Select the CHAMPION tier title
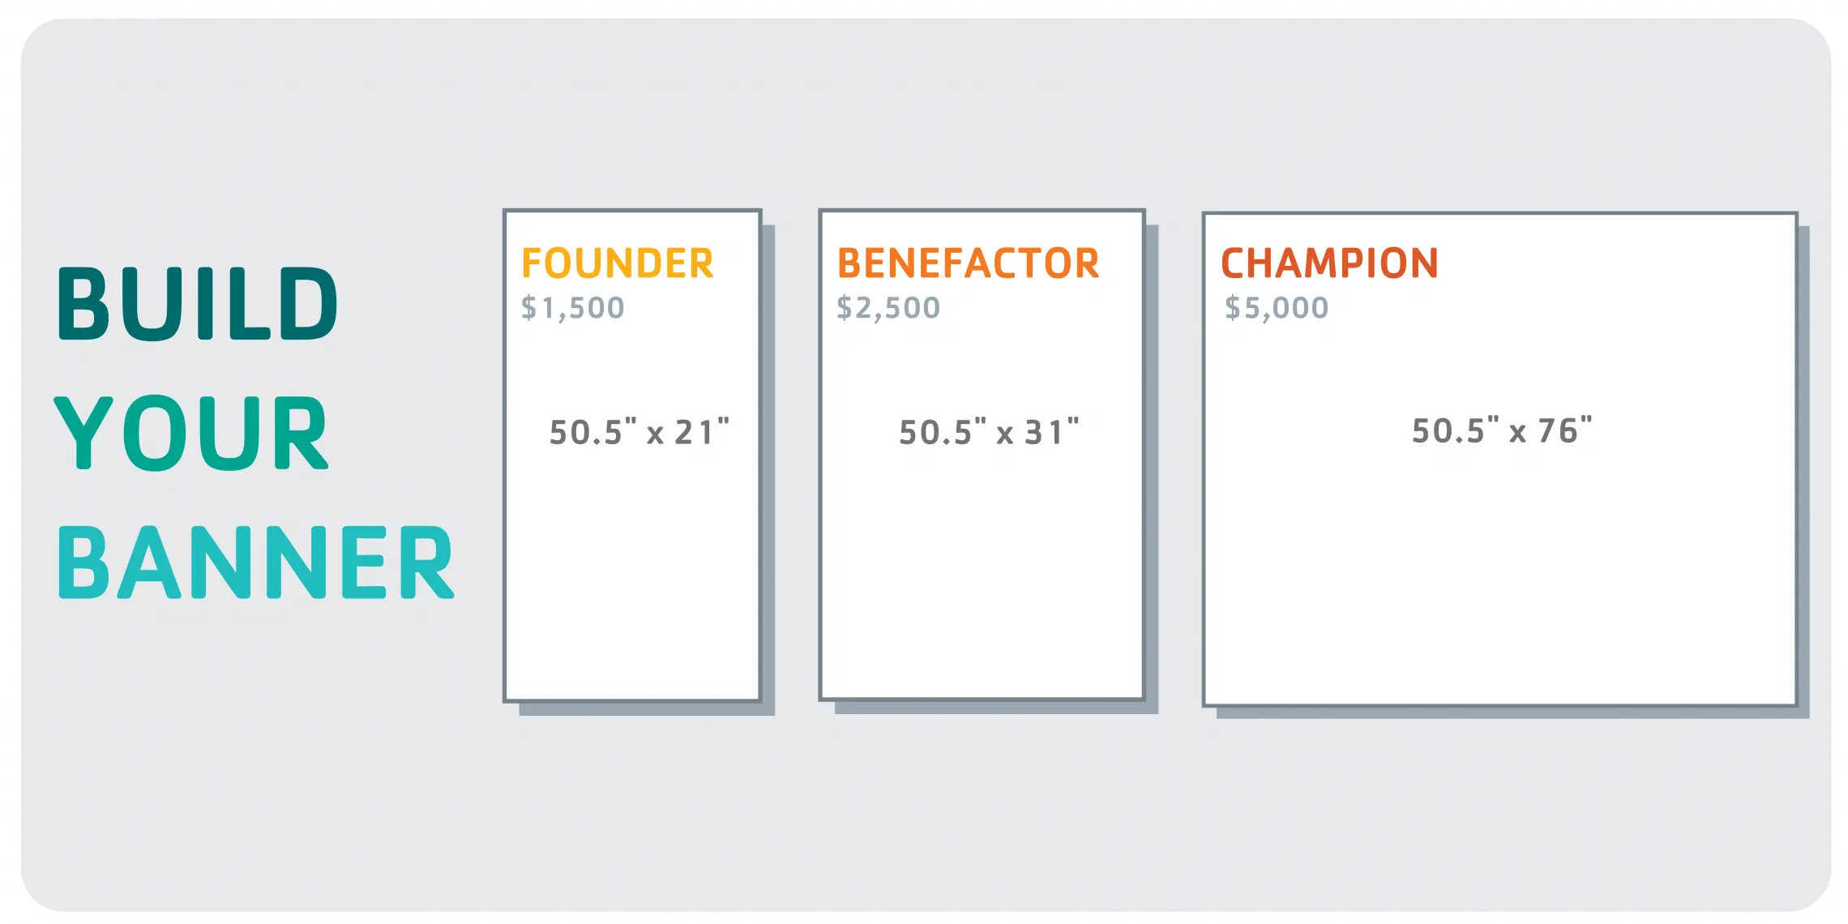 pyautogui.click(x=1329, y=263)
